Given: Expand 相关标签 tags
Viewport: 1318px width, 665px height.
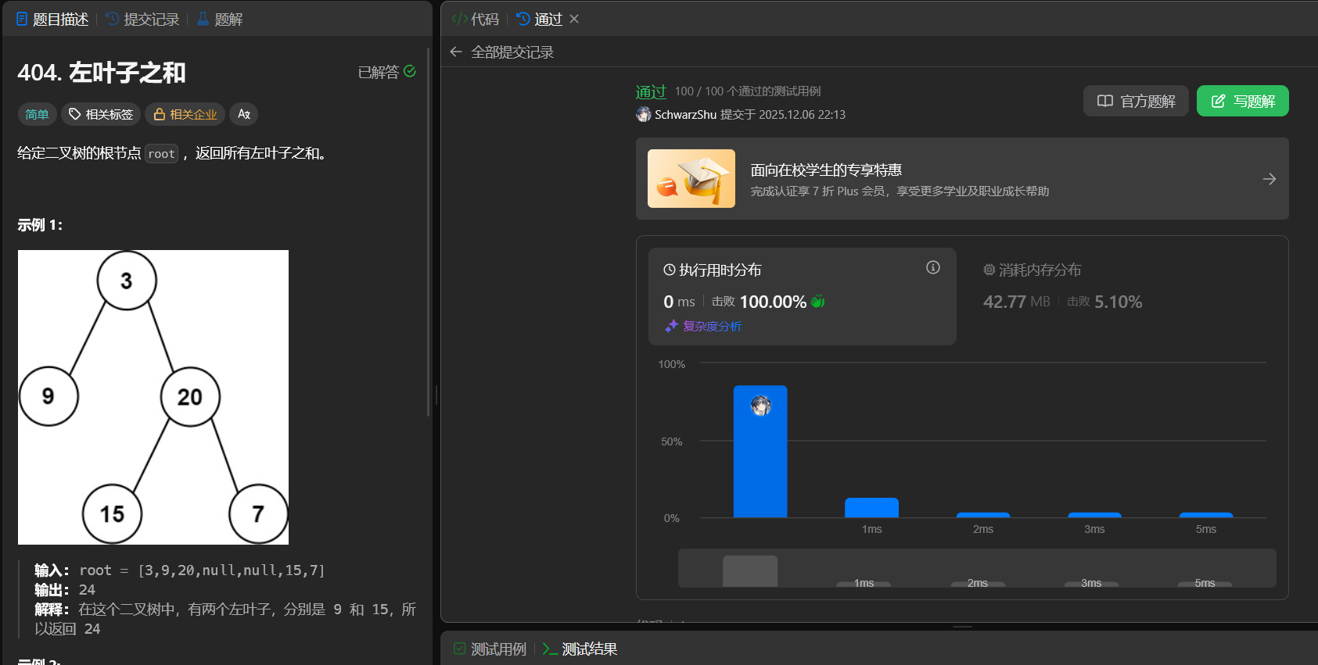Looking at the screenshot, I should (101, 114).
